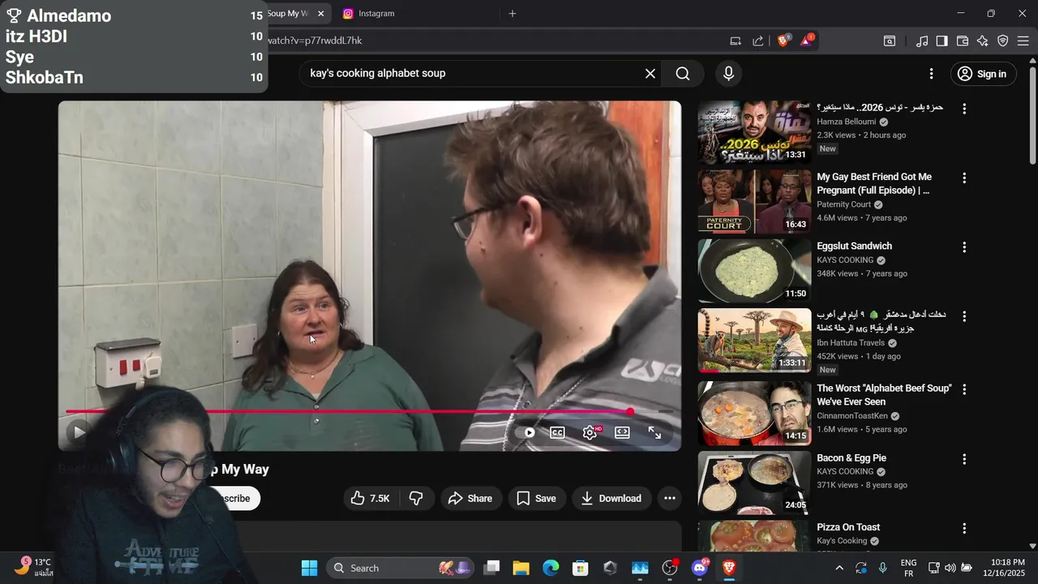Open options for Worst Alphabet Beef Soup video

pyautogui.click(x=964, y=389)
